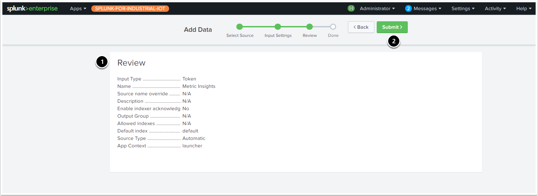Click the Metric Insights name value

(x=199, y=86)
